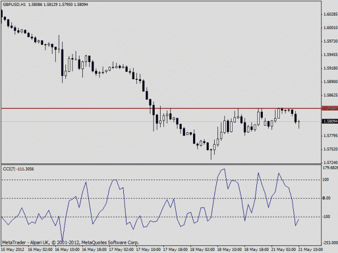The height and width of the screenshot is (253, 338).
Task: Click the lowest candlestick wick near 1.57300
Action: pyautogui.click(x=211, y=155)
